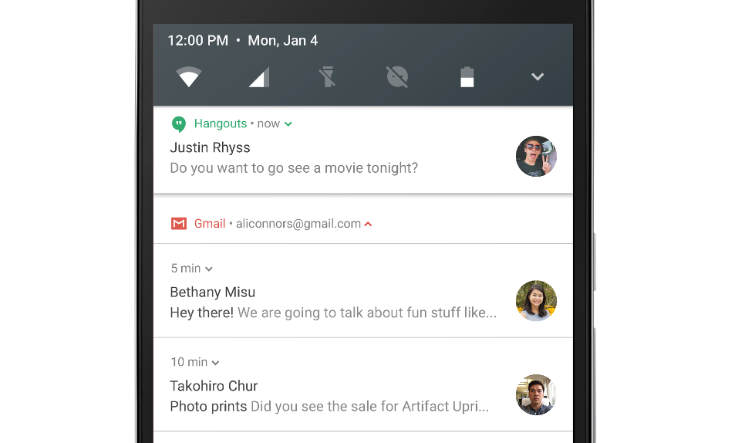Open the Hey there! email preview

tap(332, 313)
